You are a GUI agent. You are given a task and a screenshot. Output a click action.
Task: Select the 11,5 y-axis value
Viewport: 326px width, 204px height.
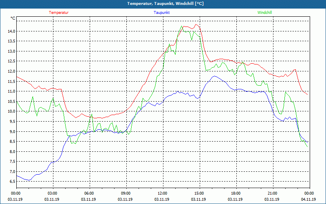point(11,81)
